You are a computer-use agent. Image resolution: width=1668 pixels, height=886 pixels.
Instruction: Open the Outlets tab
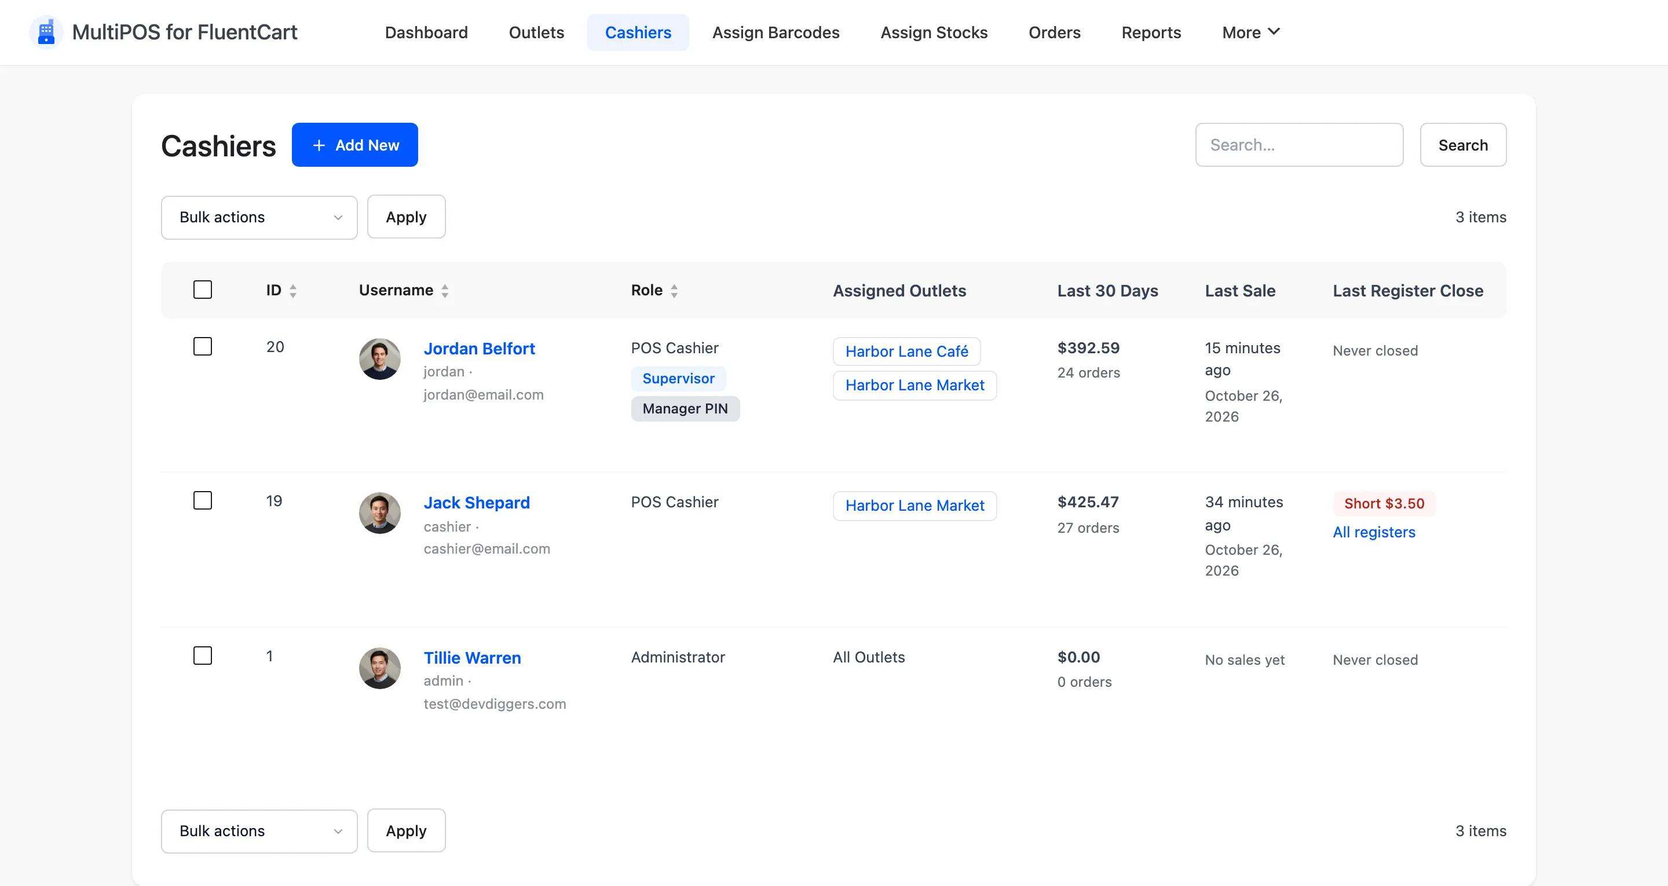point(536,32)
